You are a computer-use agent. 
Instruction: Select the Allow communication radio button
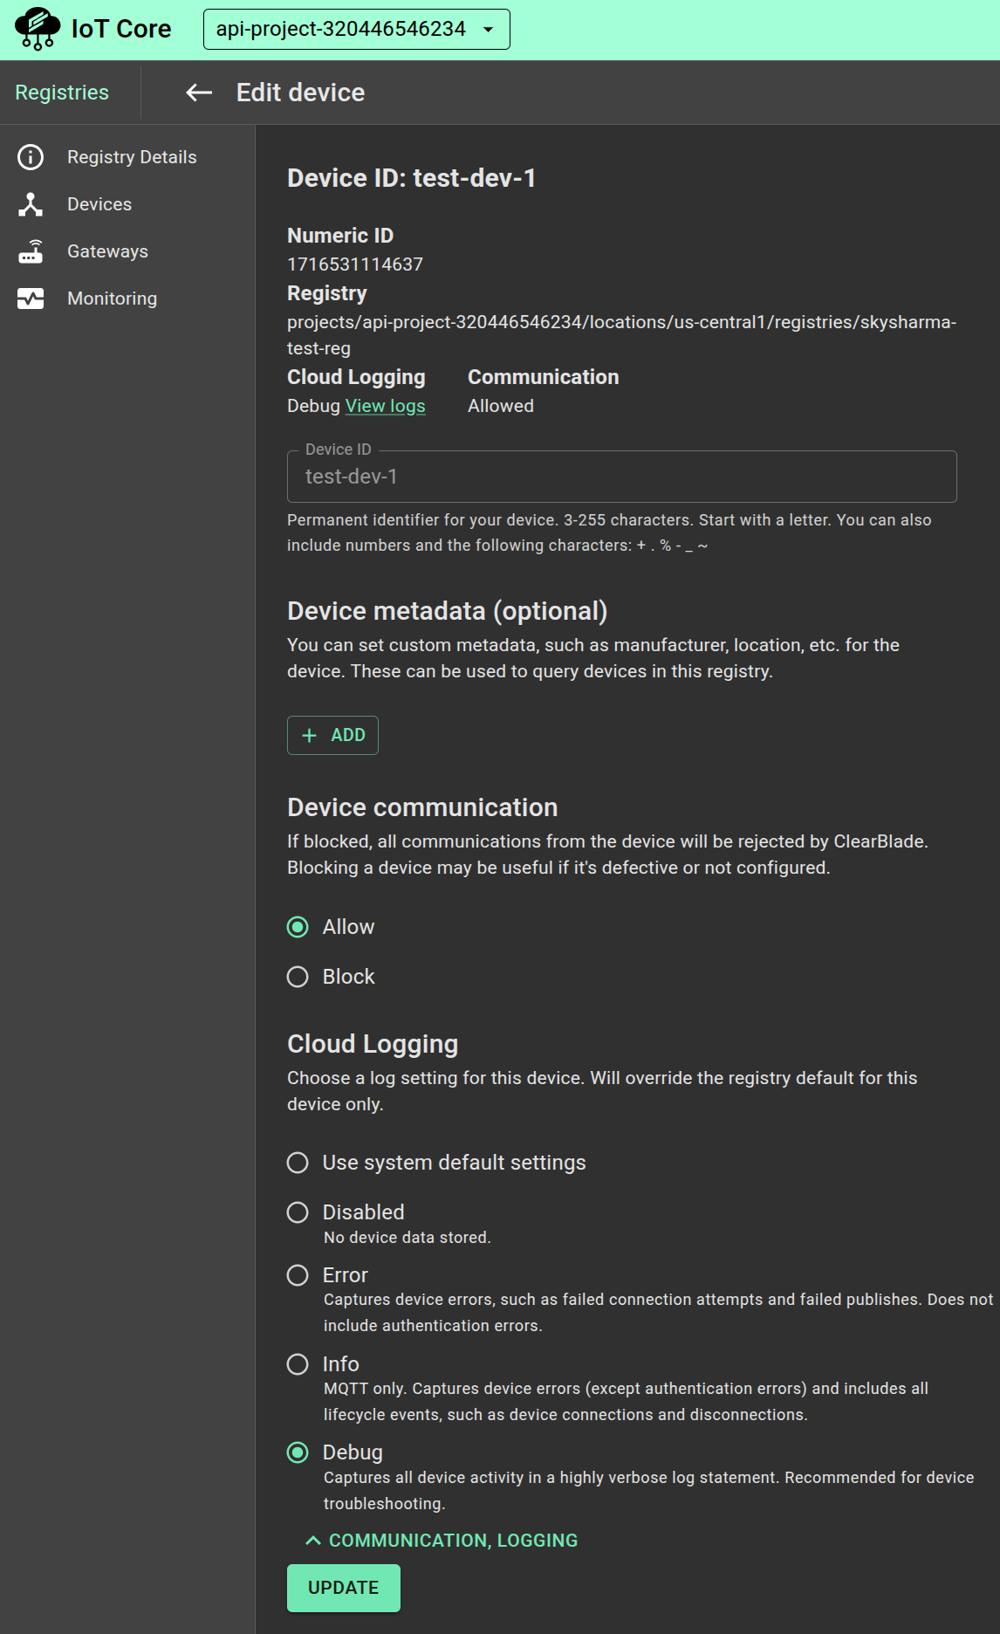coord(298,927)
